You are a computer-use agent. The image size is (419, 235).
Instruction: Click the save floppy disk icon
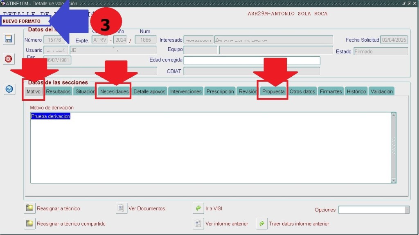point(8,40)
